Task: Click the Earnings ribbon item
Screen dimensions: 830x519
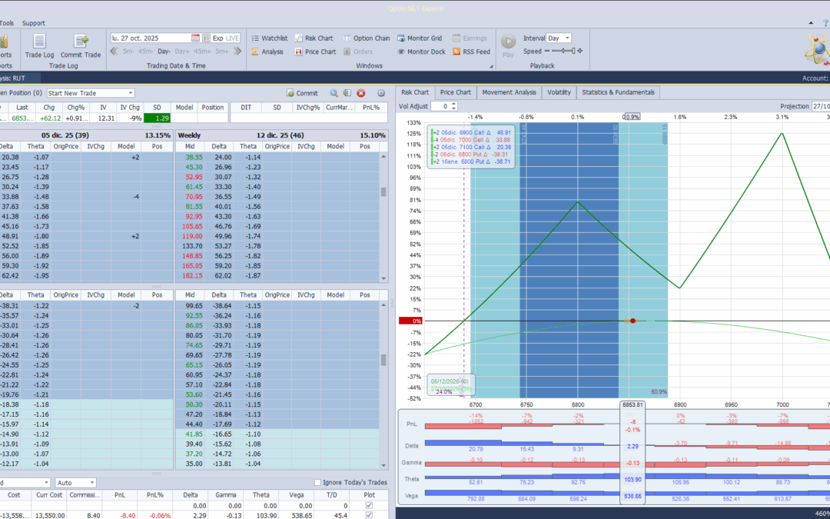Action: tap(470, 38)
